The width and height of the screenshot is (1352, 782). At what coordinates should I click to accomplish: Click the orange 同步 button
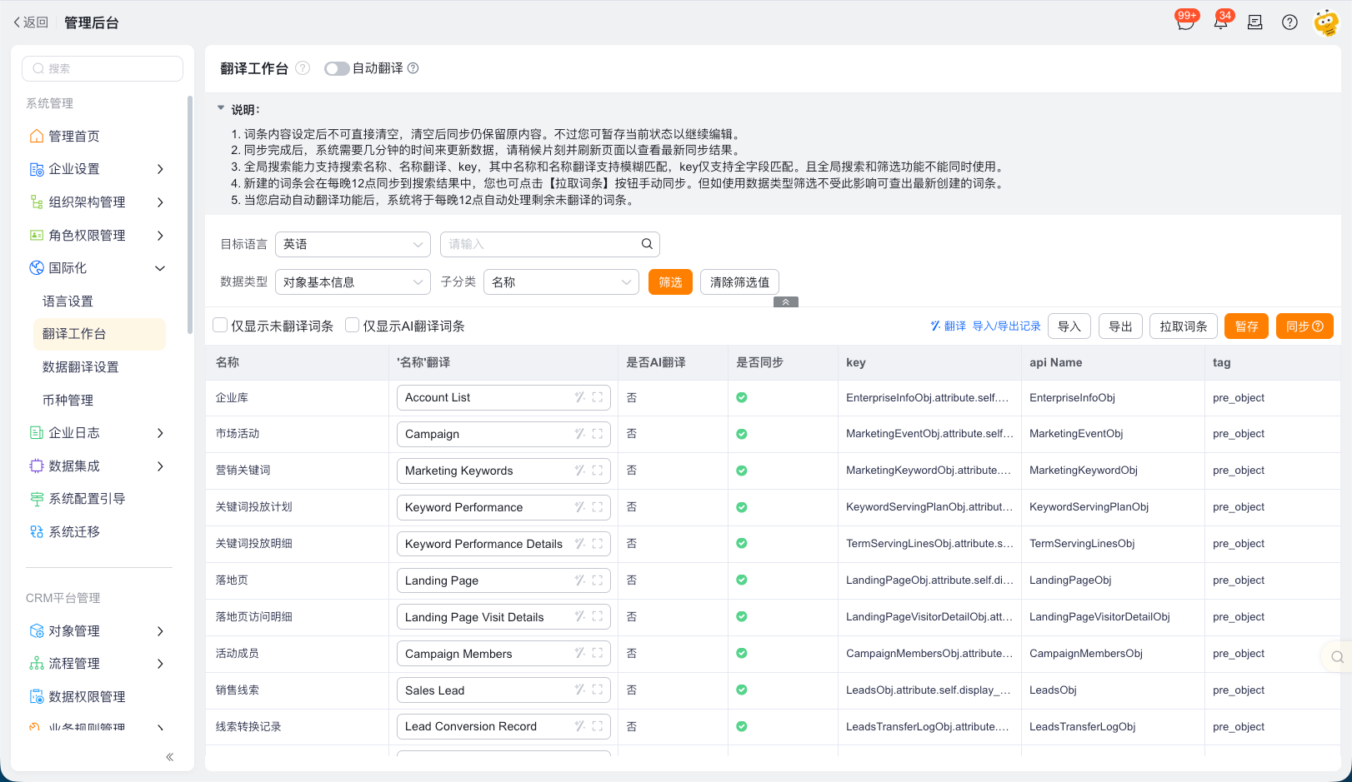pos(1304,326)
